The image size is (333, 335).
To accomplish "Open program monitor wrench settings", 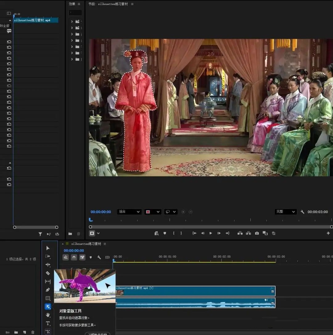I will point(302,212).
